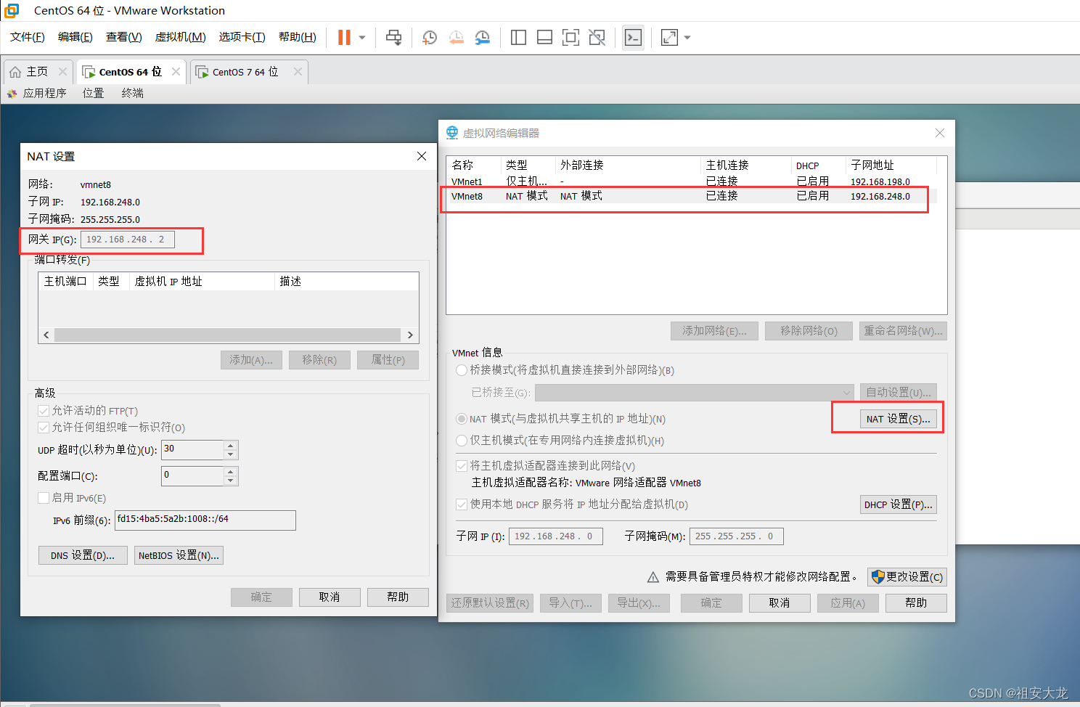This screenshot has width=1080, height=707.
Task: Toggle the console view icon
Action: [633, 37]
